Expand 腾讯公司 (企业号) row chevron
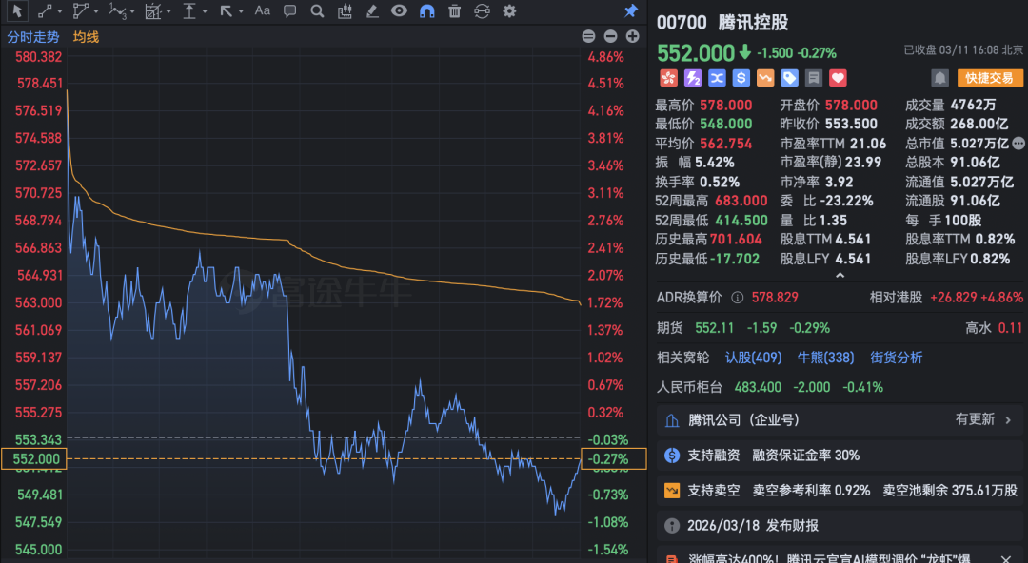The height and width of the screenshot is (563, 1028). [x=1008, y=420]
